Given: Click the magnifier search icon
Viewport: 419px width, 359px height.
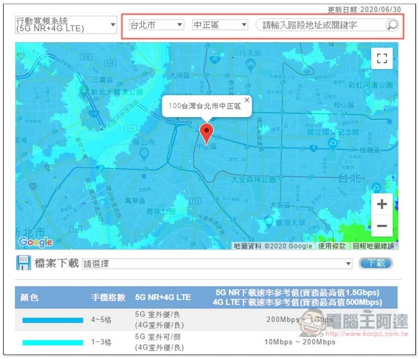Looking at the screenshot, I should (392, 25).
